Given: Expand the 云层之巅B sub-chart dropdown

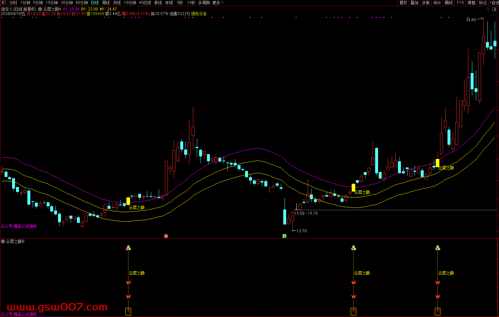Looking at the screenshot, I should (x=3, y=241).
